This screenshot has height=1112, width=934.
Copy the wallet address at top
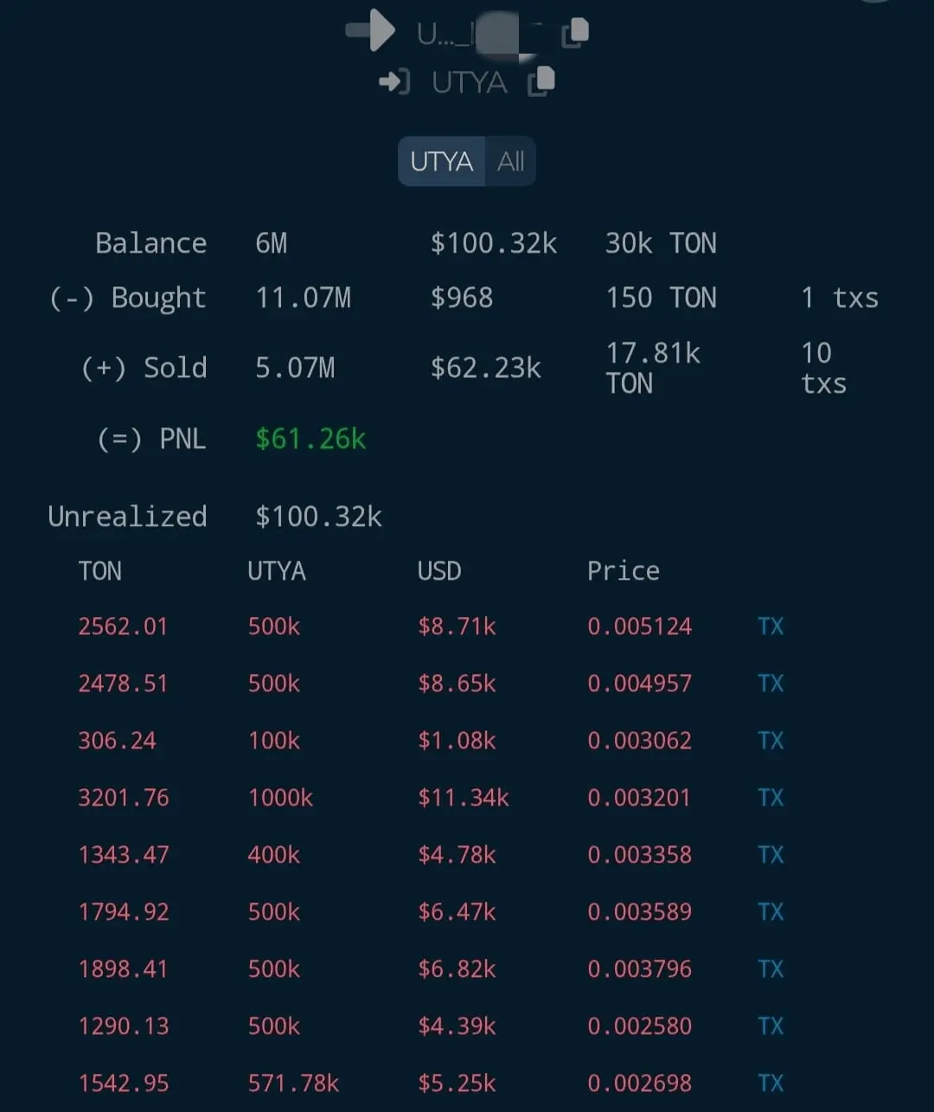[x=576, y=32]
